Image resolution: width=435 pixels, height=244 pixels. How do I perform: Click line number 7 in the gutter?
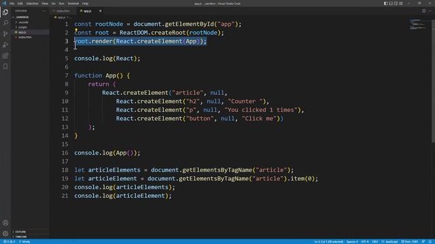pos(67,75)
